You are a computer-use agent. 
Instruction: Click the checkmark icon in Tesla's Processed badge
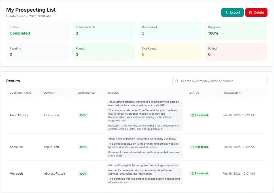tap(193, 115)
